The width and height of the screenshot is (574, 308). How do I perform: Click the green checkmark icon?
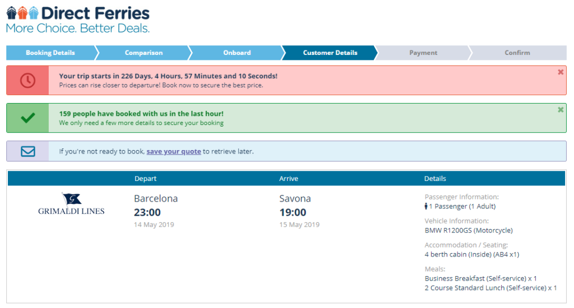coord(28,118)
